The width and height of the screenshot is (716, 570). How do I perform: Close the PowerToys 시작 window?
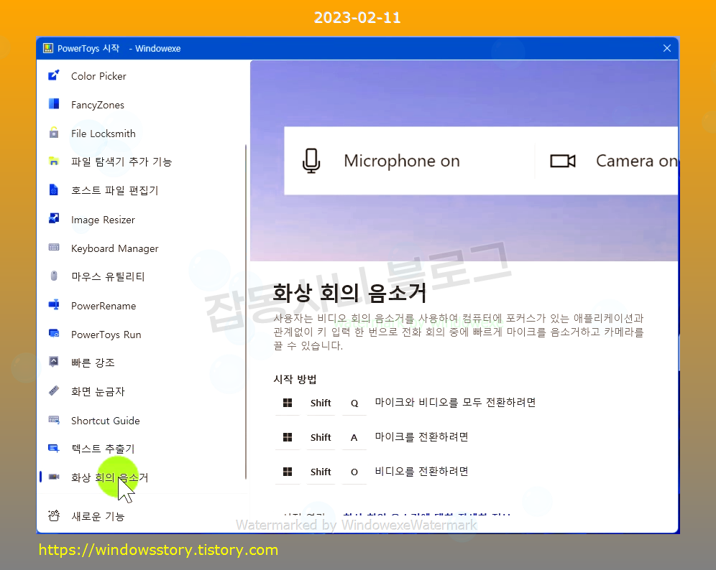(666, 48)
